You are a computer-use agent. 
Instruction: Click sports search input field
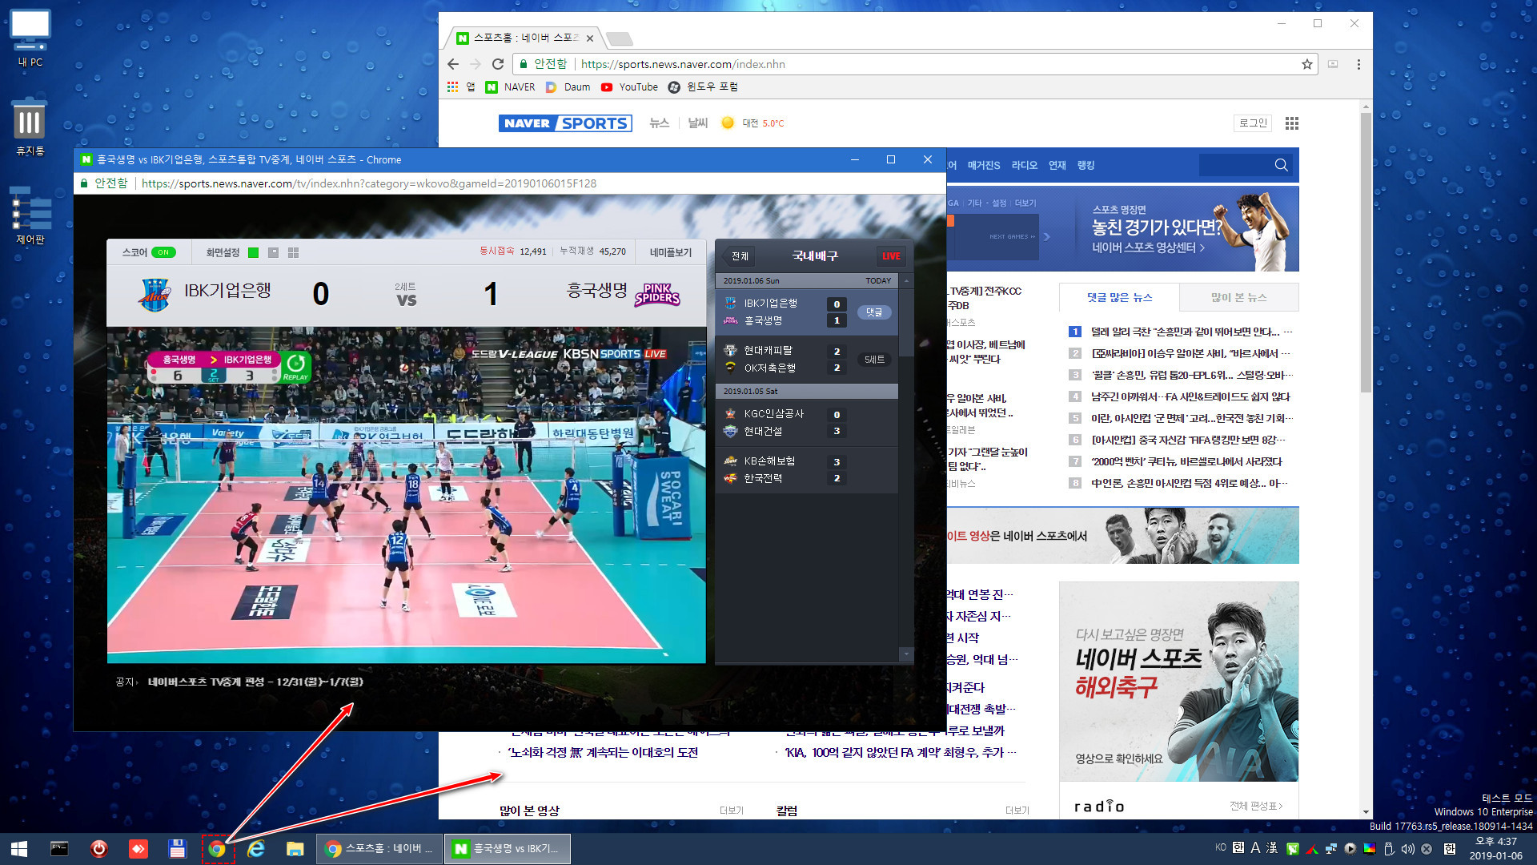[x=1234, y=165]
